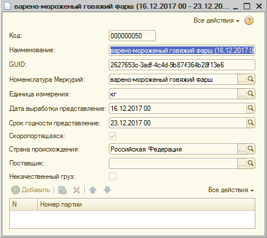
Task: Click the copy row icon in table toolbar
Action: click(62, 190)
